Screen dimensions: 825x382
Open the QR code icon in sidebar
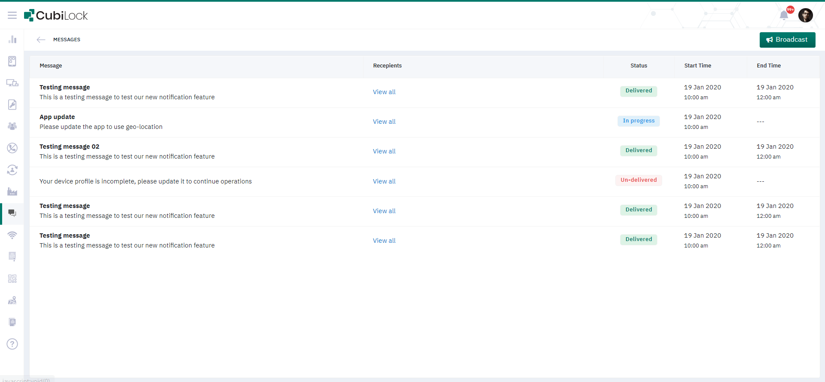(12, 279)
